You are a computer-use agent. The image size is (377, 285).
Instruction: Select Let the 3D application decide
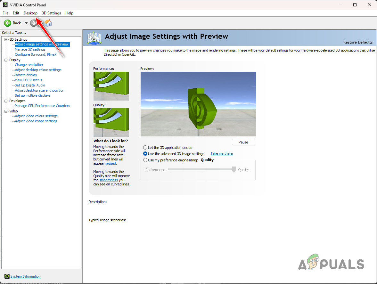point(145,148)
